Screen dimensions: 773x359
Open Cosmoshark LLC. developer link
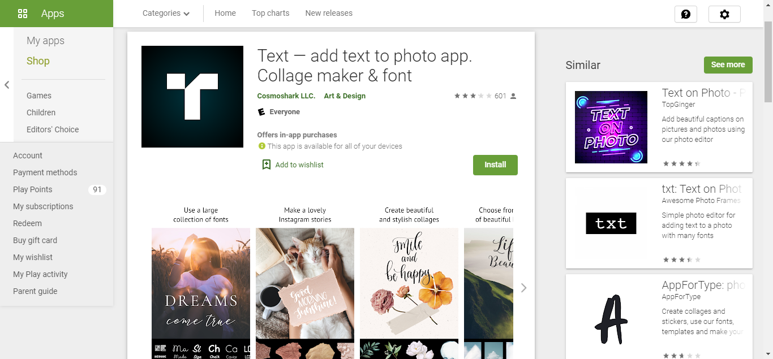pyautogui.click(x=286, y=96)
